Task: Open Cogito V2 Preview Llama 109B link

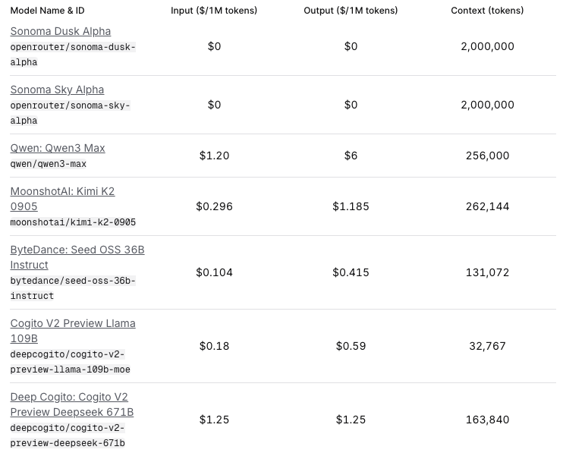Action: click(73, 331)
